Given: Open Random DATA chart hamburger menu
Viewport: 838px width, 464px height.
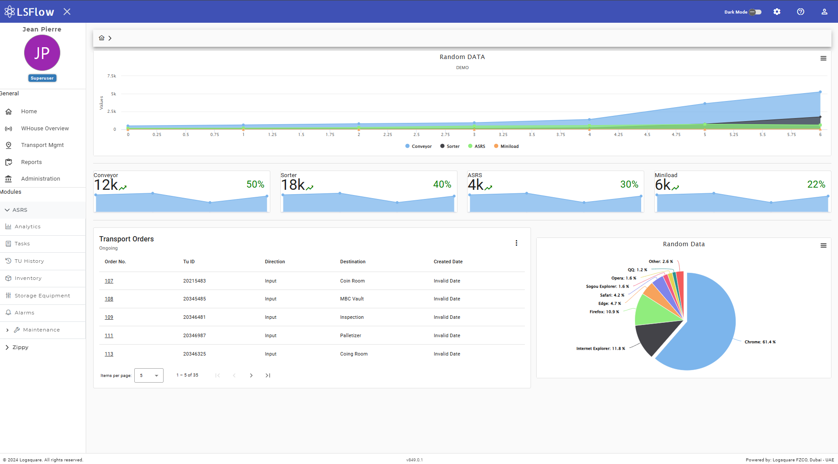Looking at the screenshot, I should click(823, 59).
